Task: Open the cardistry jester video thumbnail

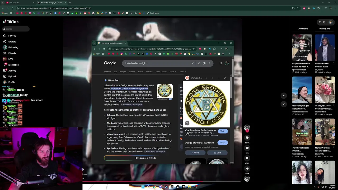Action: 325,90
